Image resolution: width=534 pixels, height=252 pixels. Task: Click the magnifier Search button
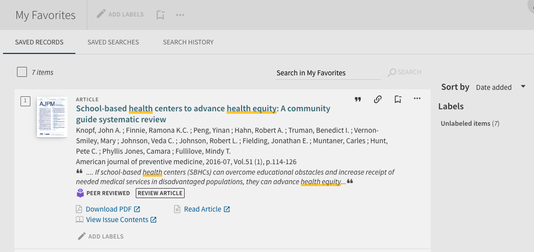tap(405, 72)
